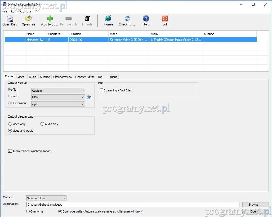Click the Open File folder icon
Viewport: 272px width, 217px height.
click(29, 19)
